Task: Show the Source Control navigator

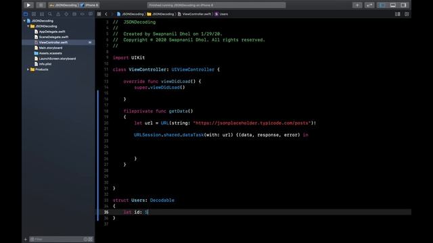Action: coord(34,13)
